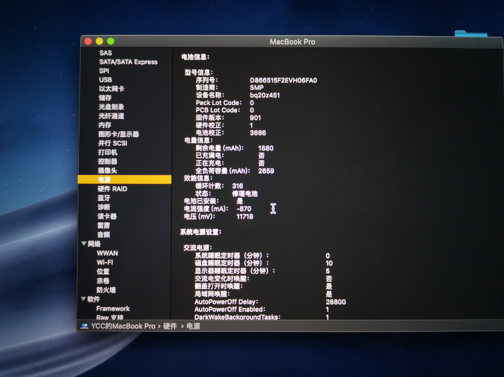
Task: Click the 型号信息 subheading
Action: [199, 72]
